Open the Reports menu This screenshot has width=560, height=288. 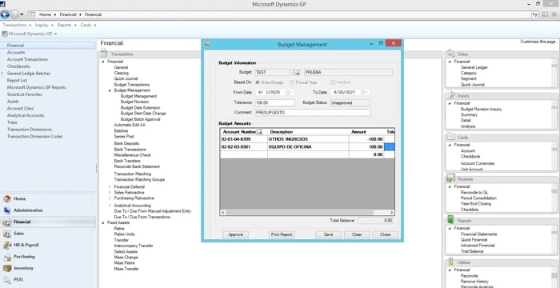(66, 26)
